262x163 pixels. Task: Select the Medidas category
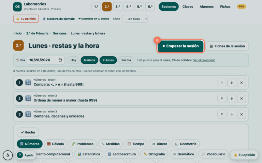[x=111, y=144]
